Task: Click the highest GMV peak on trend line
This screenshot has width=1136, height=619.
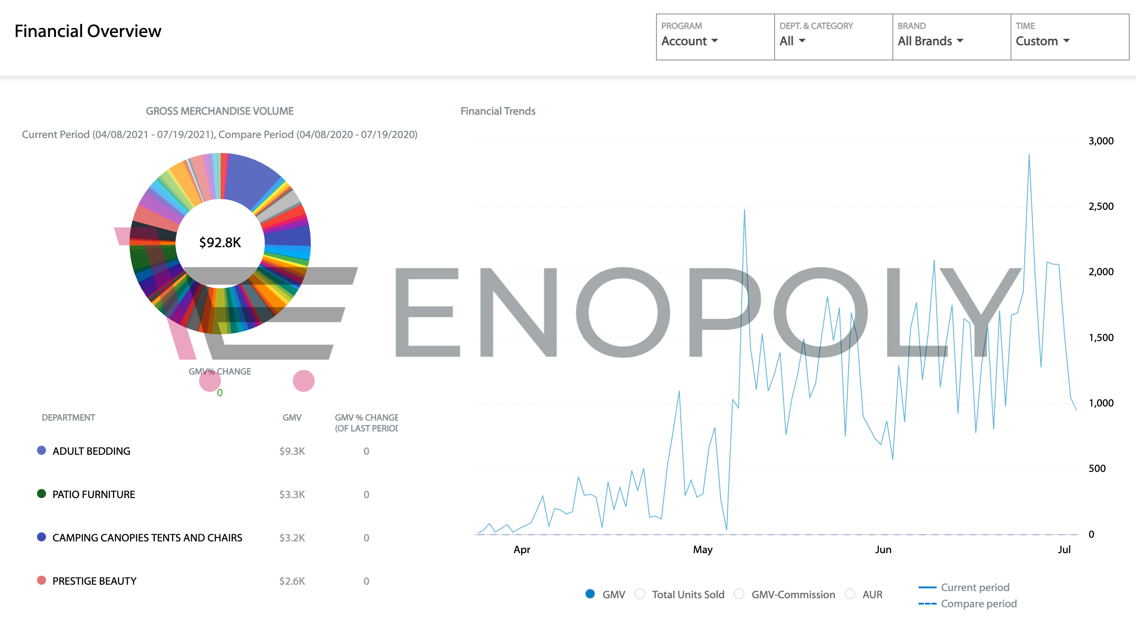Action: point(1029,155)
